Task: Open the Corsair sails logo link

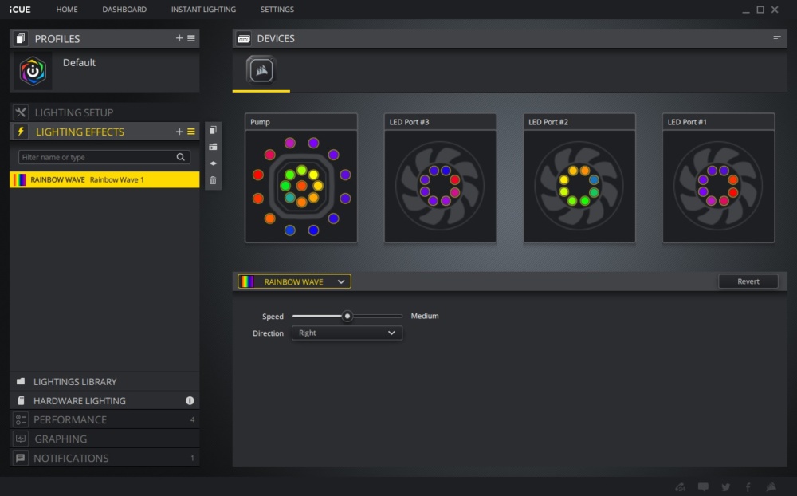Action: tap(771, 487)
